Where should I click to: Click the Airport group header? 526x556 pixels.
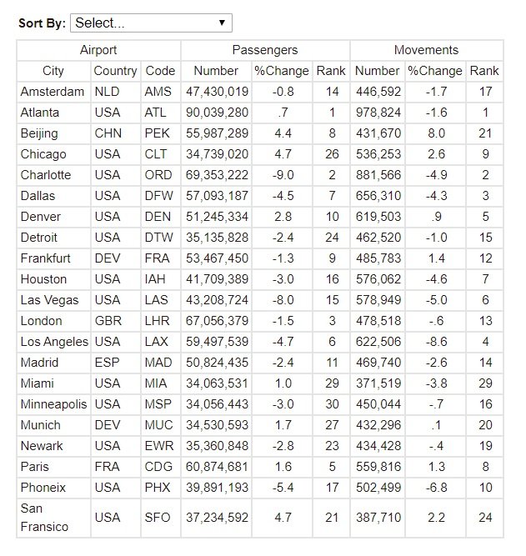point(98,50)
